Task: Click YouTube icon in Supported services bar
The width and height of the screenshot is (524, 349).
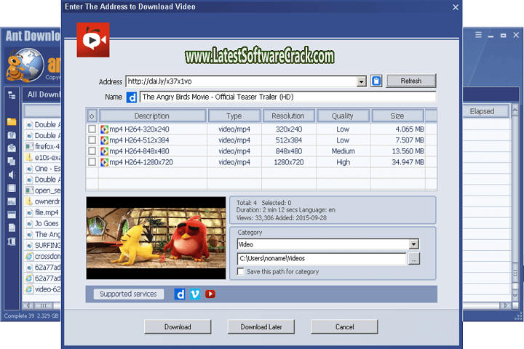Action: [x=210, y=294]
